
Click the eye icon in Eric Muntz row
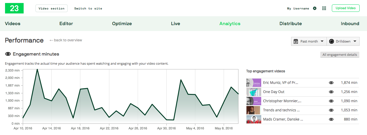[331, 83]
